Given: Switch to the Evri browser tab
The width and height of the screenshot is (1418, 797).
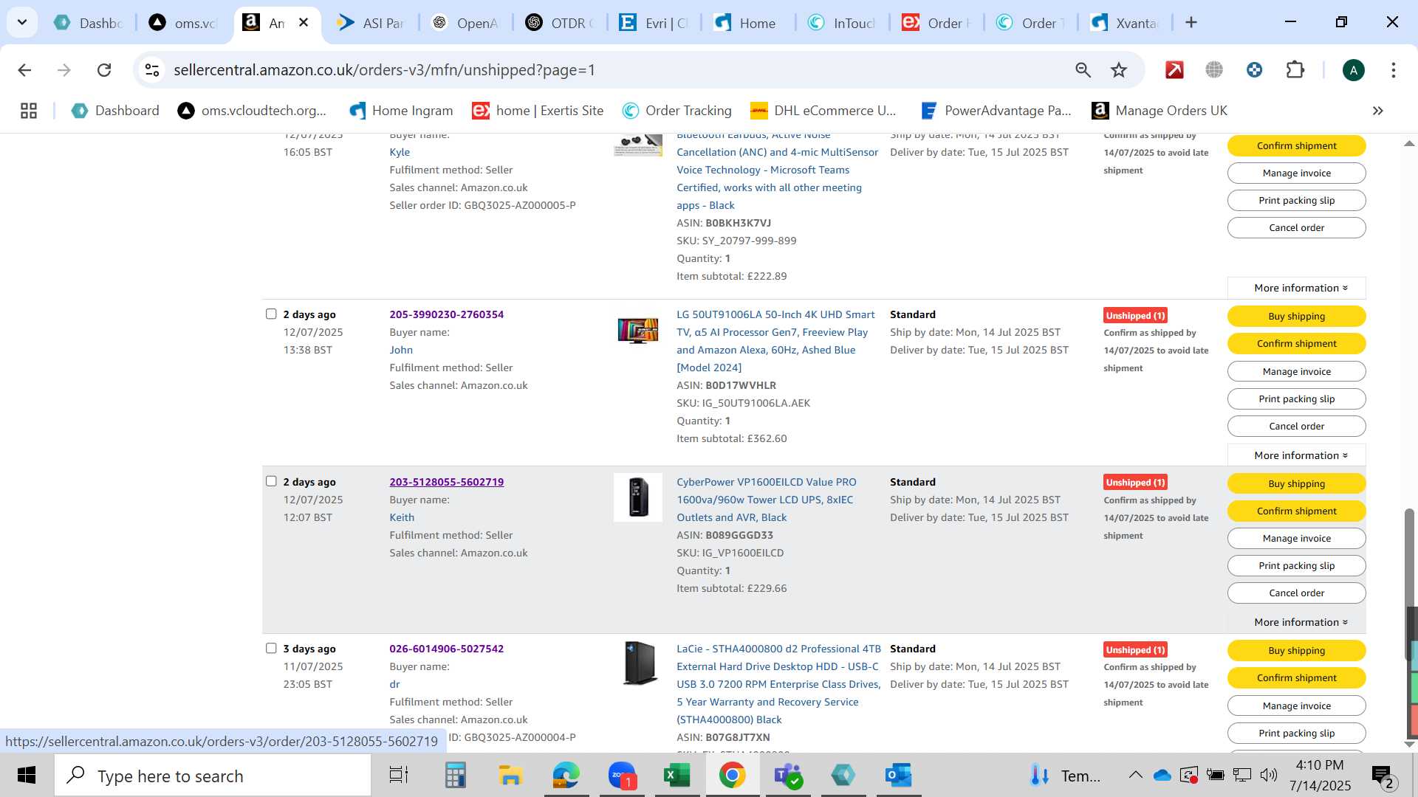Looking at the screenshot, I should (x=655, y=23).
